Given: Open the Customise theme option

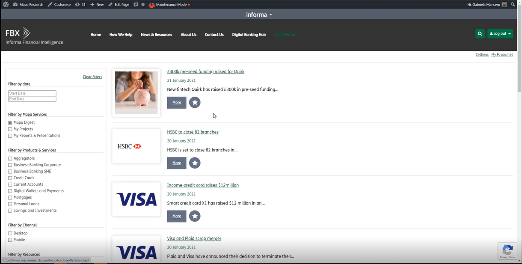Looking at the screenshot, I should [59, 4].
